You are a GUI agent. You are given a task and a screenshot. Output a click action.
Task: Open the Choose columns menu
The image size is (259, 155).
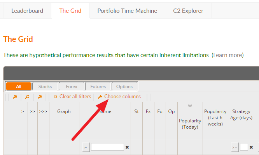pos(124,97)
